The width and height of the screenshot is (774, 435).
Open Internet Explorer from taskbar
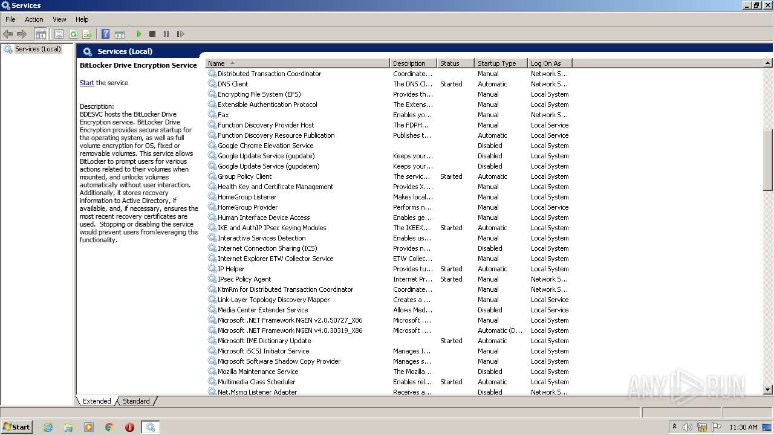coord(48,427)
